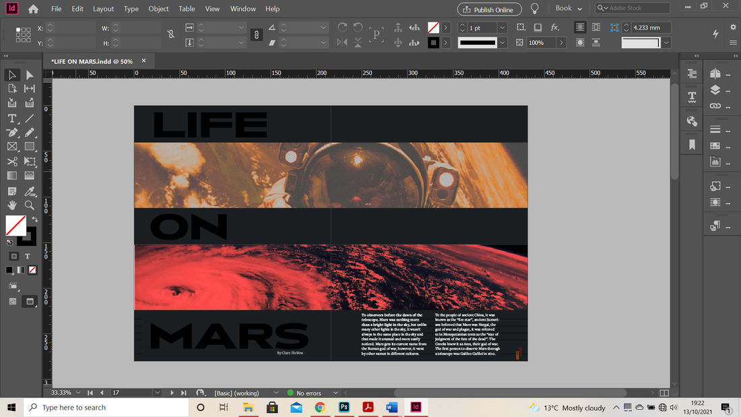Open No errors preflight menu arrow
741x417 pixels.
[x=335, y=393]
